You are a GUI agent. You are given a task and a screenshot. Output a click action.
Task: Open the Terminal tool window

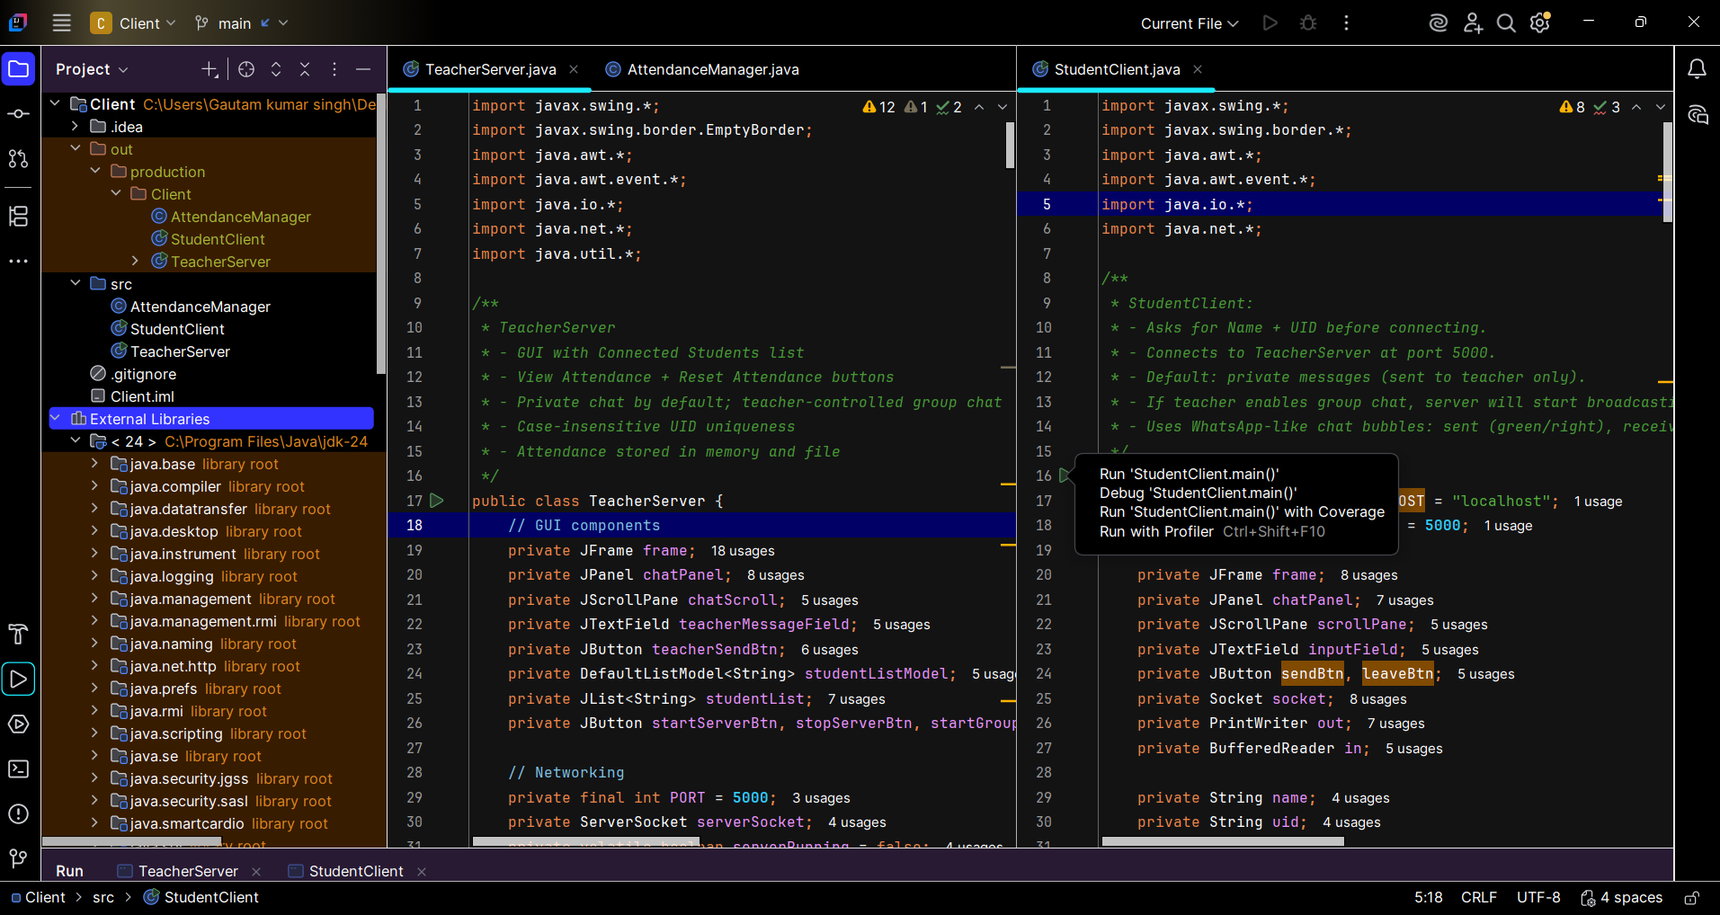(19, 769)
